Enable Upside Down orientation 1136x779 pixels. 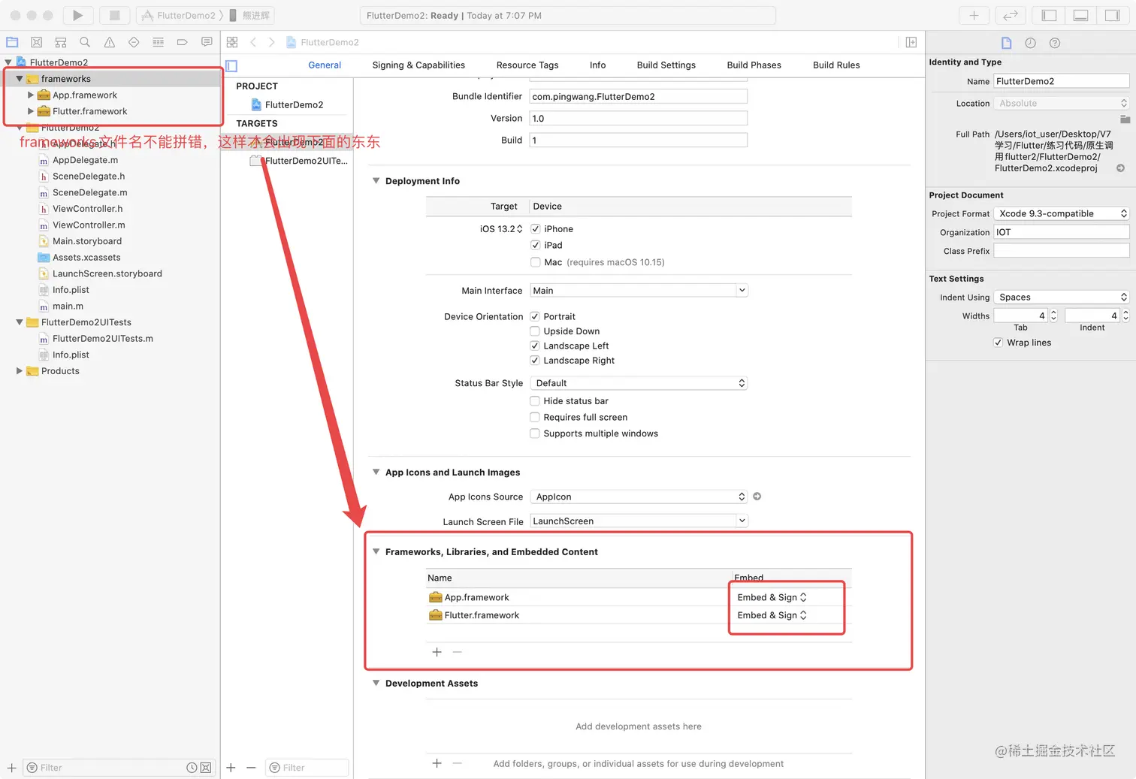tap(535, 331)
